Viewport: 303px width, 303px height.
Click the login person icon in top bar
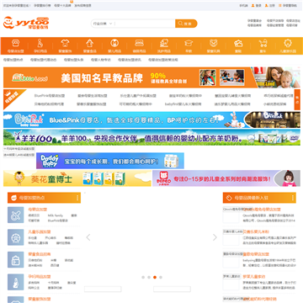(x=252, y=5)
